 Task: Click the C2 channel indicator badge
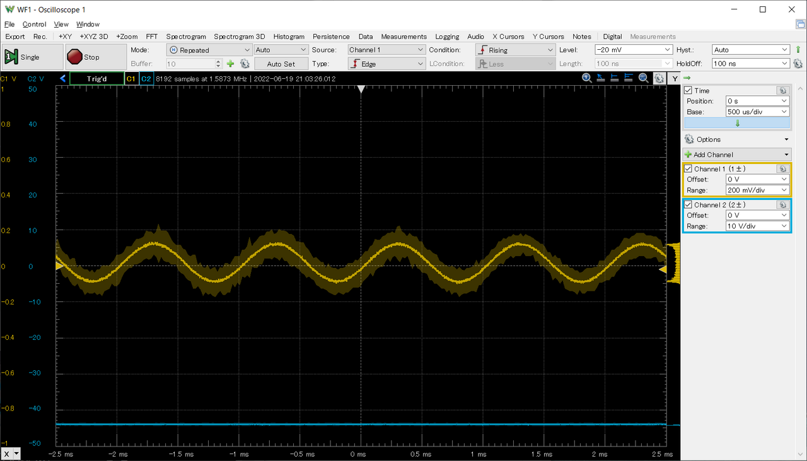point(146,79)
